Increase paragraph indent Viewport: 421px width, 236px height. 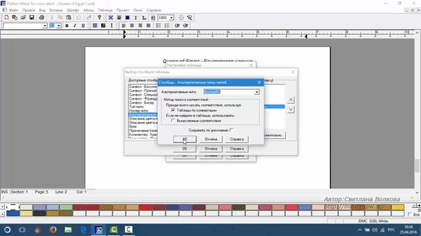pyautogui.click(x=186, y=26)
